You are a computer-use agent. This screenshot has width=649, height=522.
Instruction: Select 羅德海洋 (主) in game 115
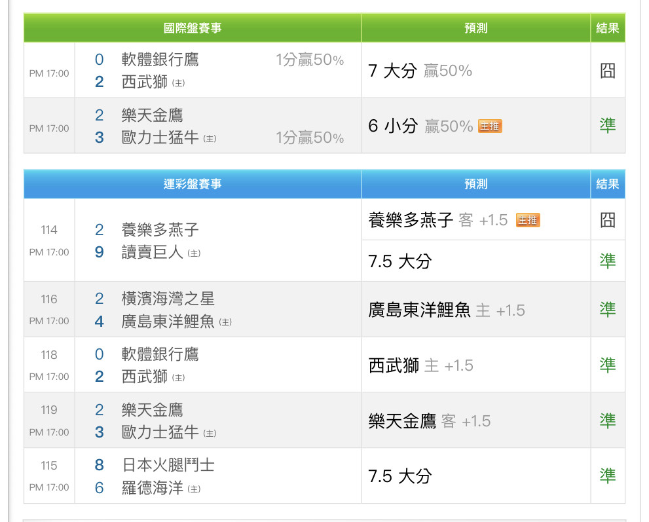161,488
